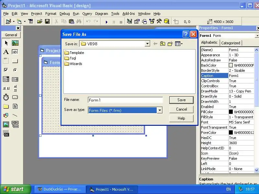This screenshot has height=194, width=259.
Task: Select the Wizards folder
Action: click(73, 64)
